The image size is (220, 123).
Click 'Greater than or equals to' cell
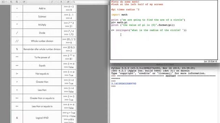point(42,98)
